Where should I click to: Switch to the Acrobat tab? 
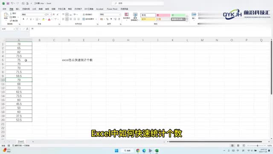(x=100, y=9)
